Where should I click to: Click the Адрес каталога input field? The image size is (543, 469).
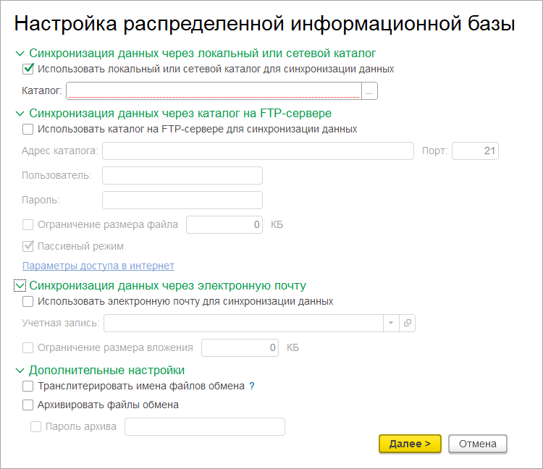click(x=258, y=151)
